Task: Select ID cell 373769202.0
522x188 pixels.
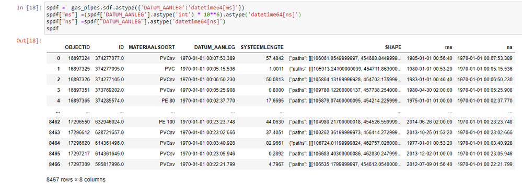Action: 110,90
